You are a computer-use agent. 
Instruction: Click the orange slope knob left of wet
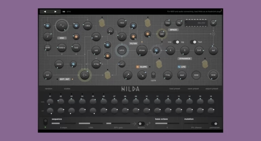(x=147, y=34)
